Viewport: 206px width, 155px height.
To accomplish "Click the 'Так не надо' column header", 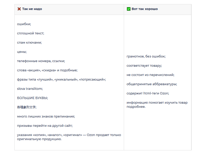I will pyautogui.click(x=32, y=9).
